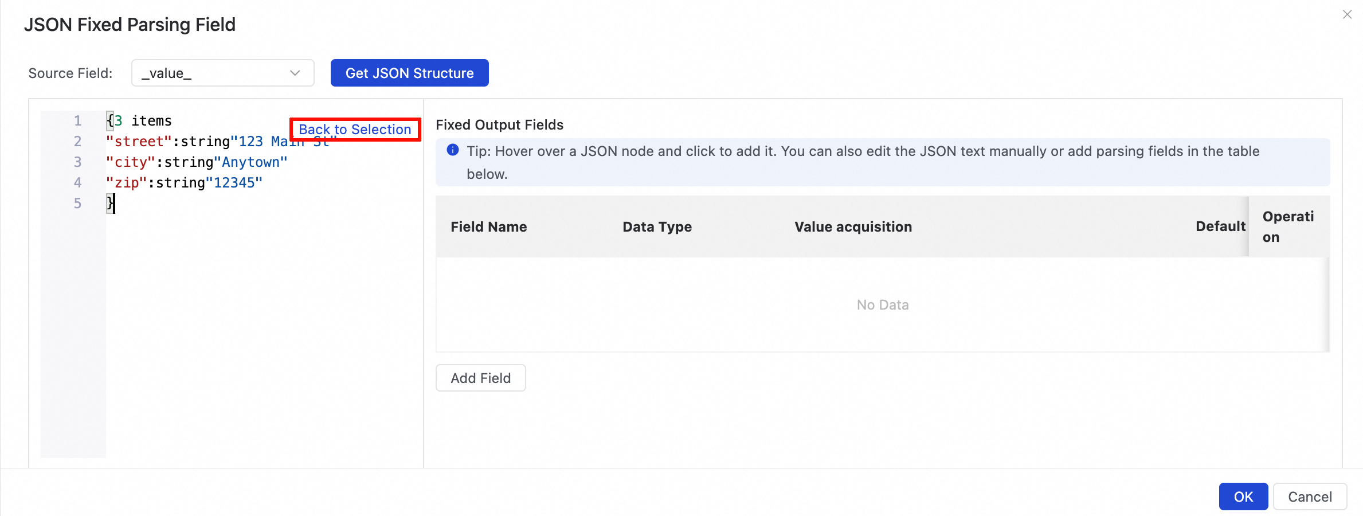Click Get JSON Structure button

[x=409, y=73]
